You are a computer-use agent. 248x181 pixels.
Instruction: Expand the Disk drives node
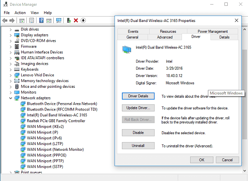tap(11, 29)
